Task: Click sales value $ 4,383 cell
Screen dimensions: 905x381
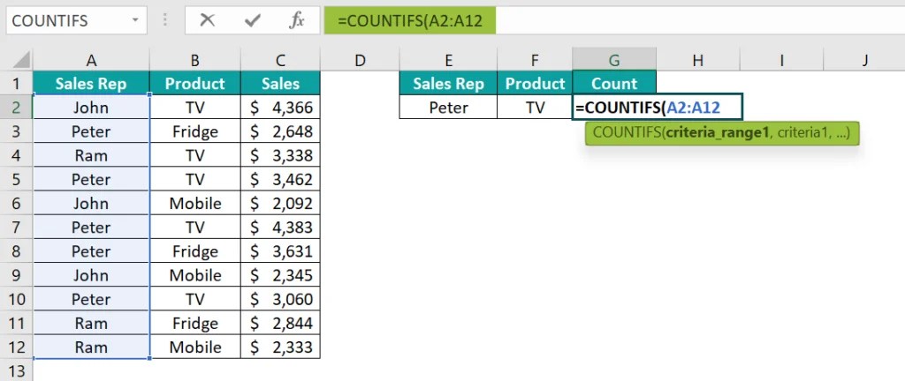Action: pyautogui.click(x=280, y=228)
